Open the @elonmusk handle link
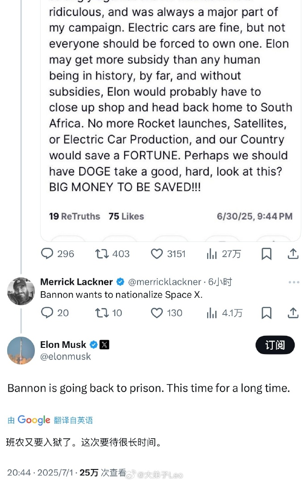This screenshot has width=308, height=482. click(66, 356)
